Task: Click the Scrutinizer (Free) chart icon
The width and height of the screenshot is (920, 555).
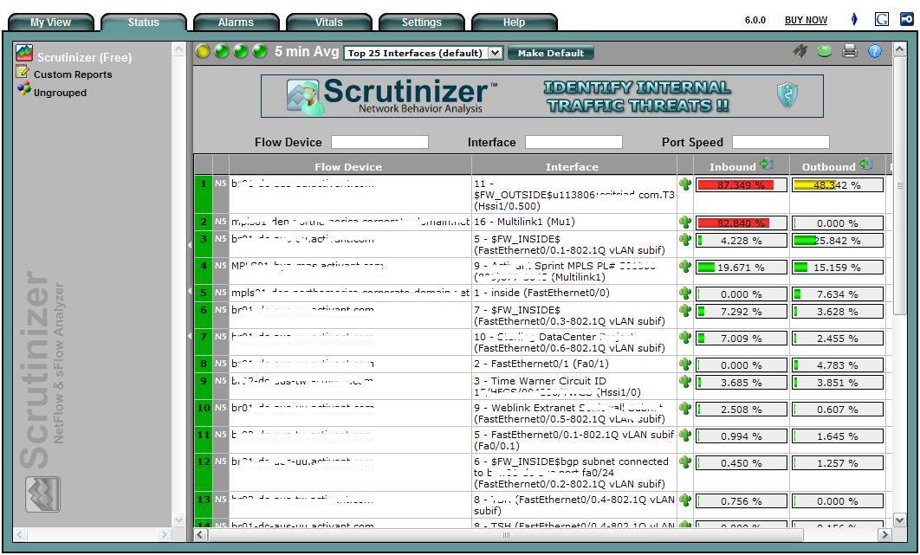Action: click(24, 55)
